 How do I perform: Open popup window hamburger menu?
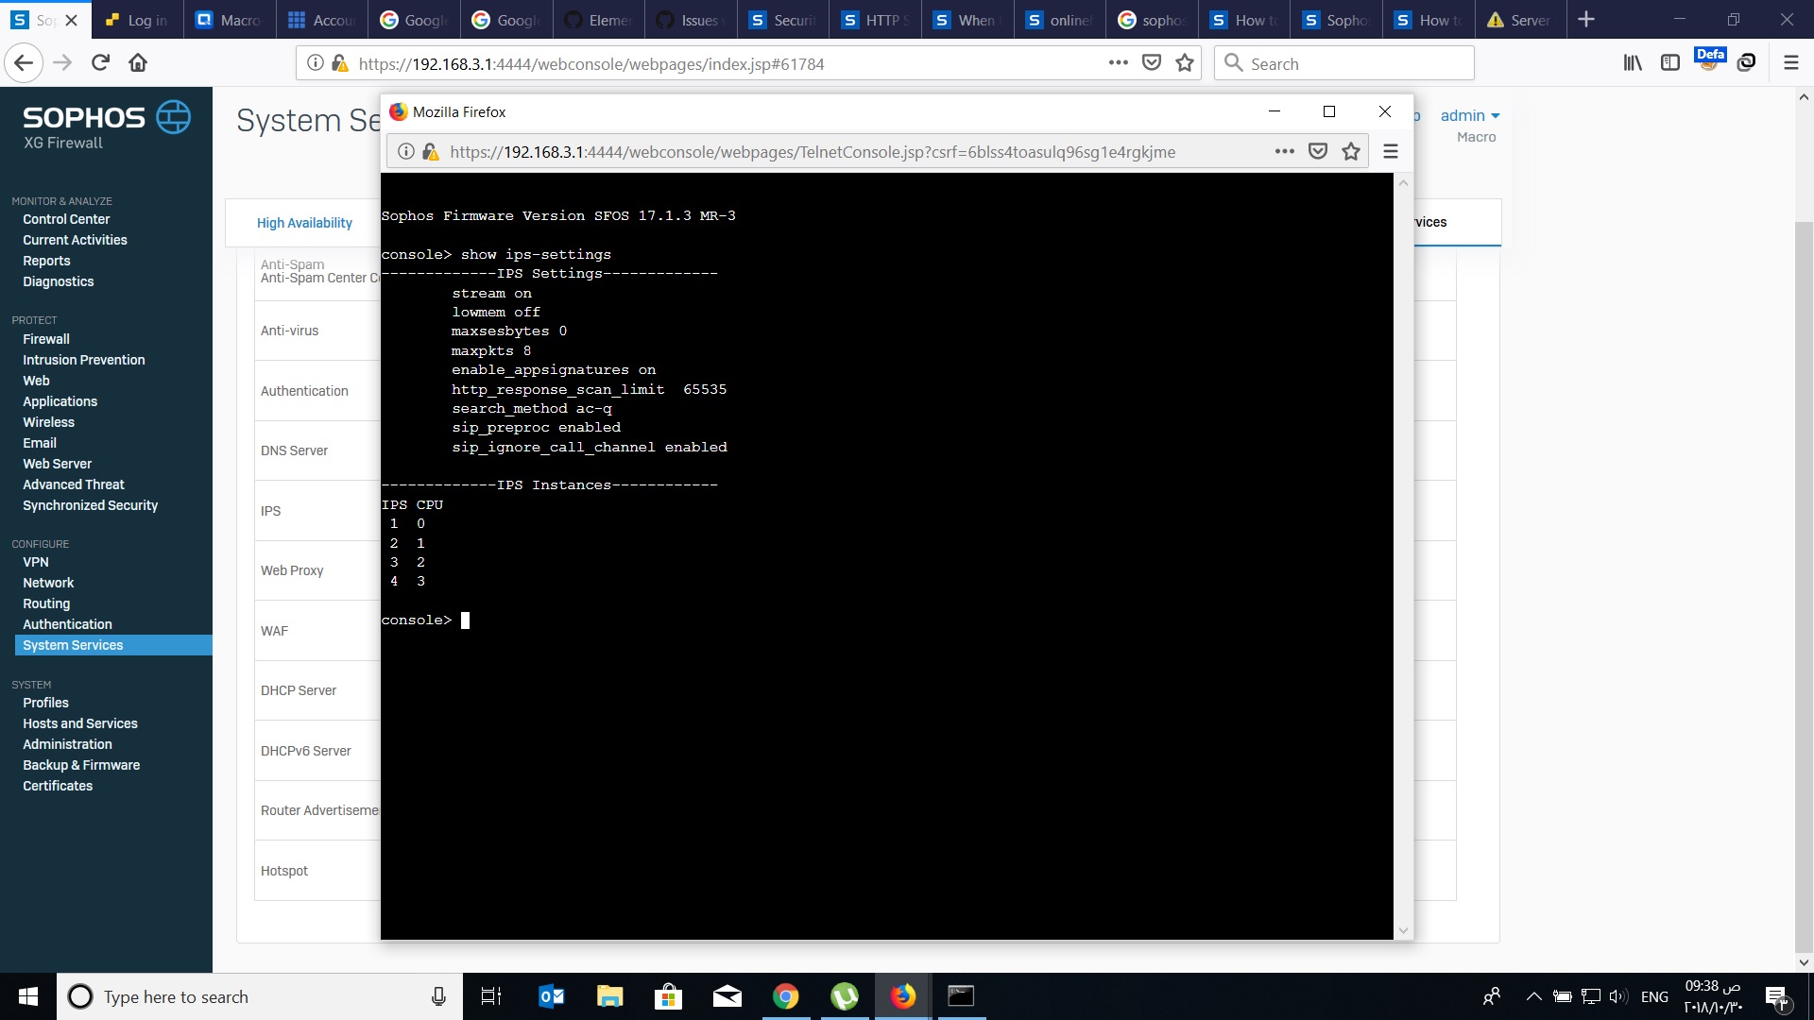[1390, 151]
